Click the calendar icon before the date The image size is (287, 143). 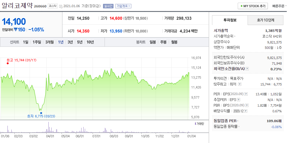tap(61, 6)
